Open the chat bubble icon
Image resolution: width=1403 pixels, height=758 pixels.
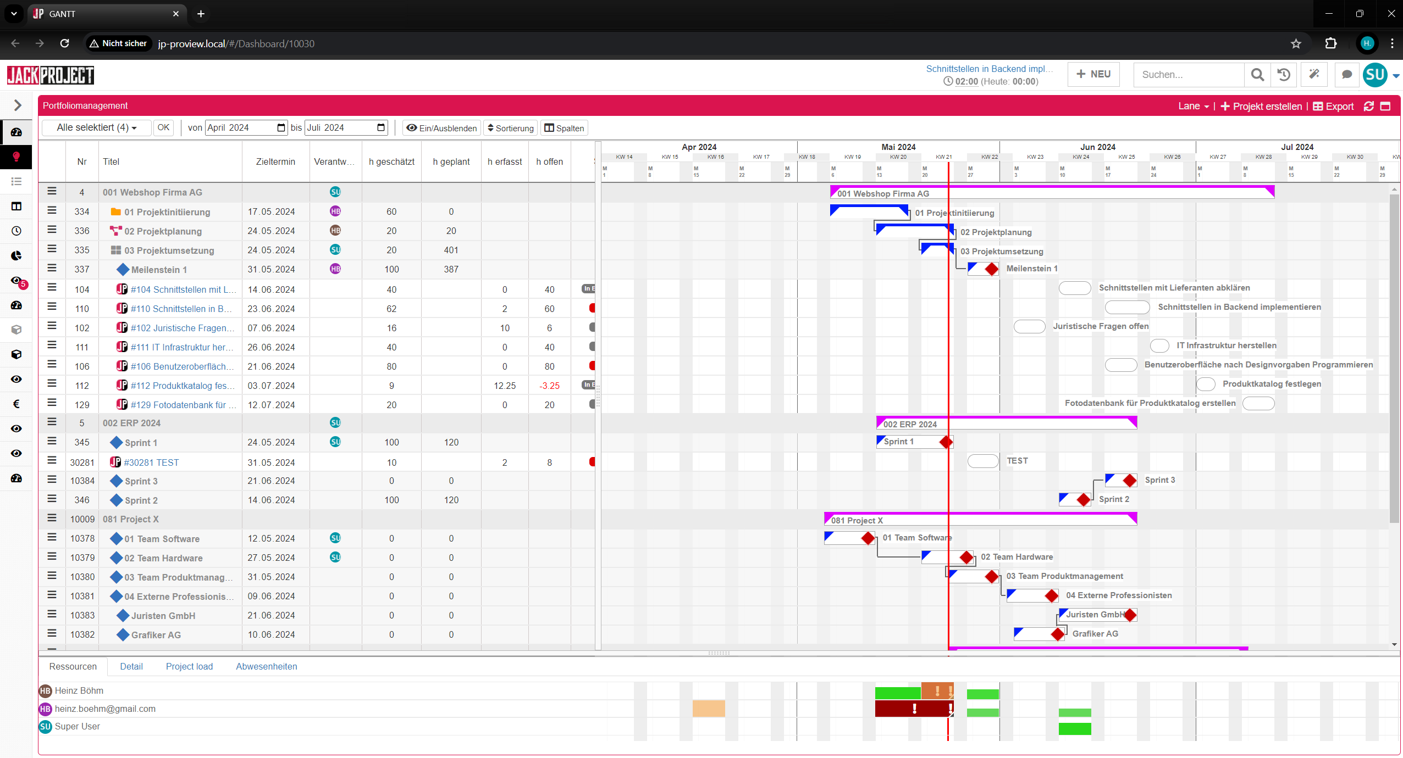point(1346,75)
